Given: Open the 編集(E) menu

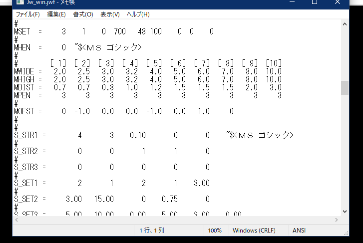Looking at the screenshot, I should pos(56,14).
